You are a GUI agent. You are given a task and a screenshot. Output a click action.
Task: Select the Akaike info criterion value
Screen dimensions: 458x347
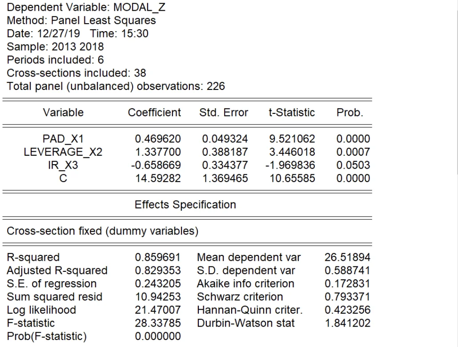click(348, 283)
